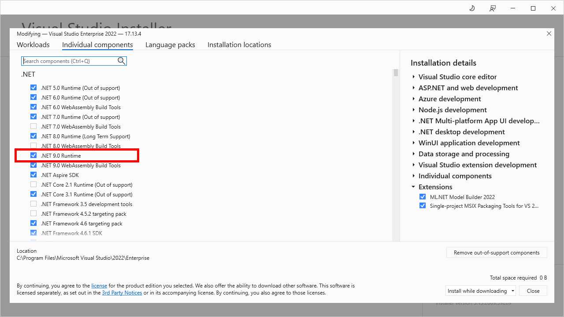This screenshot has width=564, height=317.
Task: Click Install while downloading button
Action: [x=477, y=291]
